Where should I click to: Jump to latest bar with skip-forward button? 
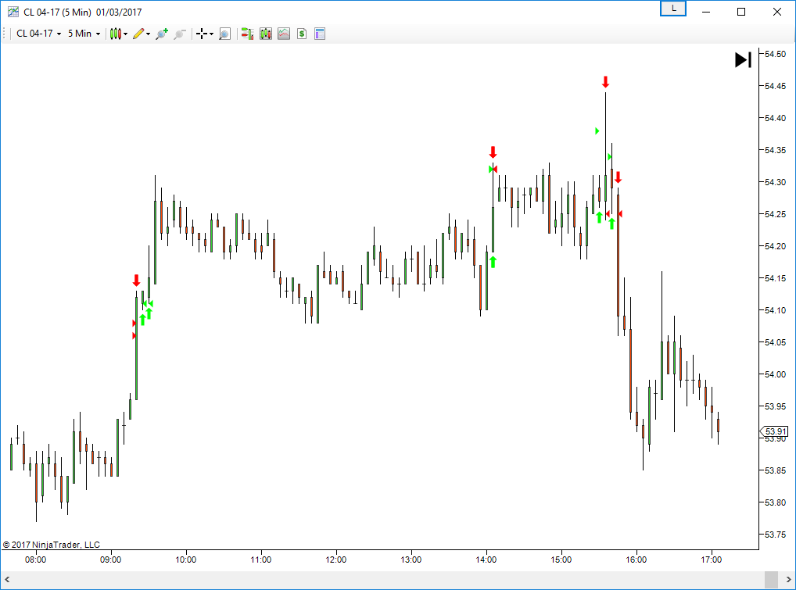click(743, 60)
